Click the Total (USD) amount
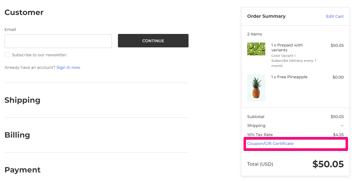352x181 pixels. click(x=328, y=164)
